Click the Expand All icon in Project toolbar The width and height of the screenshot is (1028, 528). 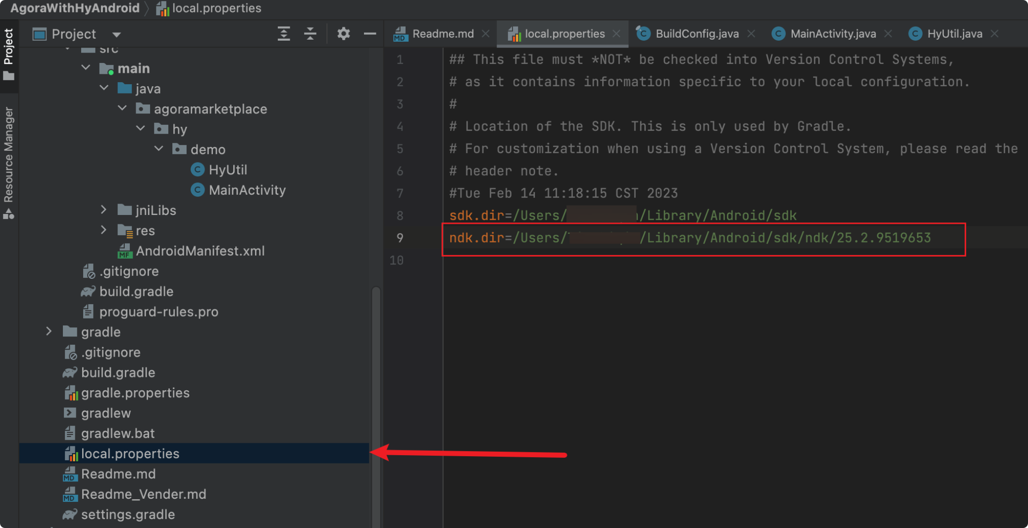tap(284, 34)
